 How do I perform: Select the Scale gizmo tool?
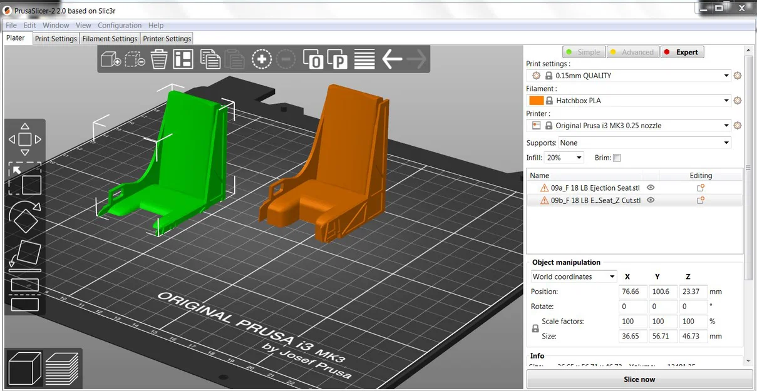coord(24,179)
